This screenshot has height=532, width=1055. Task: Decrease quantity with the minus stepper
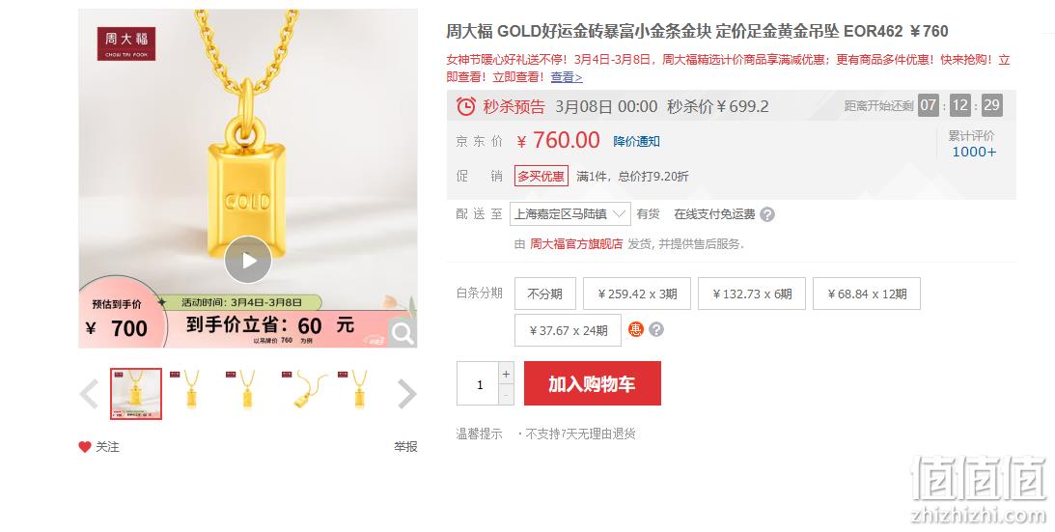(506, 395)
